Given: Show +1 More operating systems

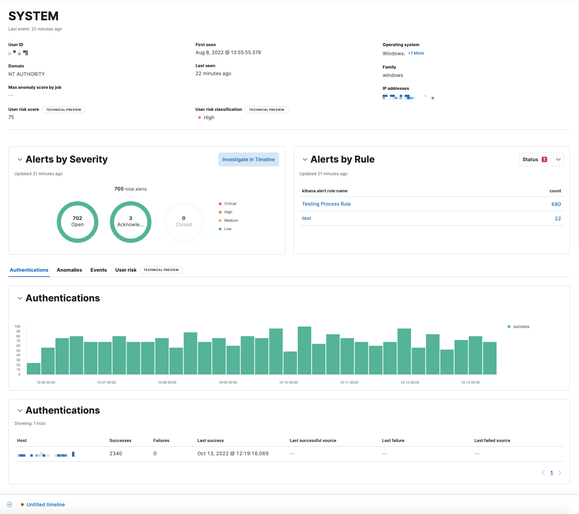Looking at the screenshot, I should [416, 53].
